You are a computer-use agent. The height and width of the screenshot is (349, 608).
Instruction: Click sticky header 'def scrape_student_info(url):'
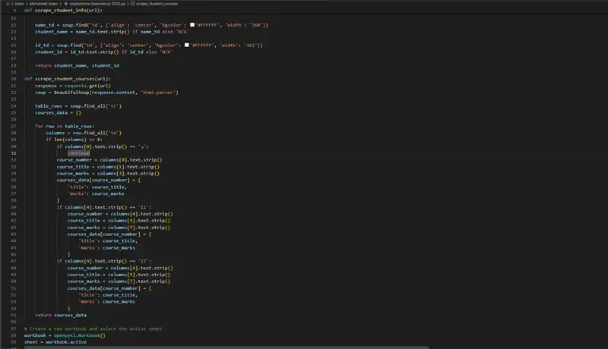[x=63, y=11]
